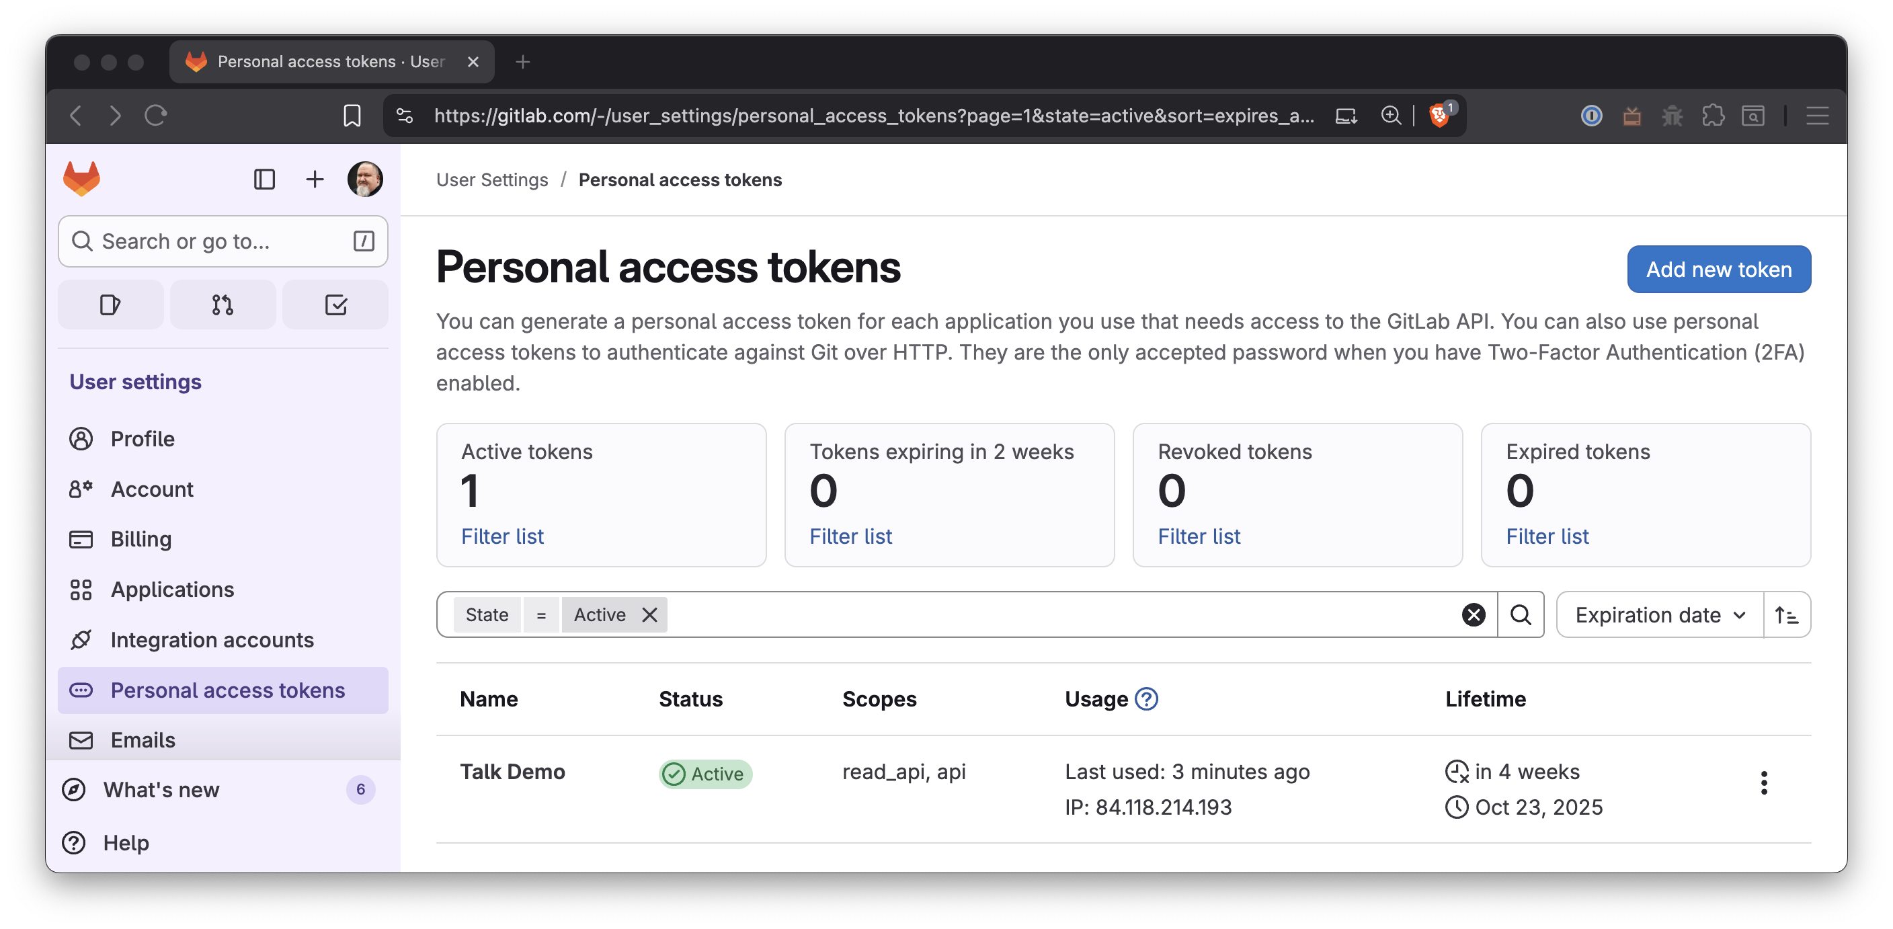Toggle the sidebar collapse icon
Screen dimensions: 1893x929
tap(264, 179)
